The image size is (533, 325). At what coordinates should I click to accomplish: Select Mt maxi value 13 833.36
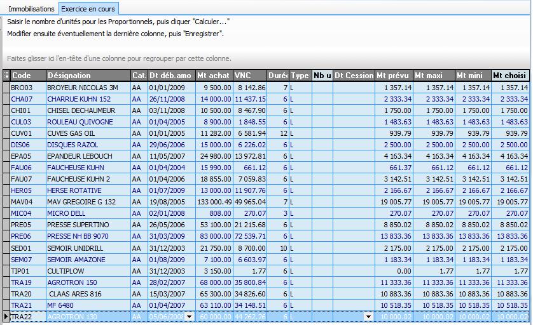(434, 236)
